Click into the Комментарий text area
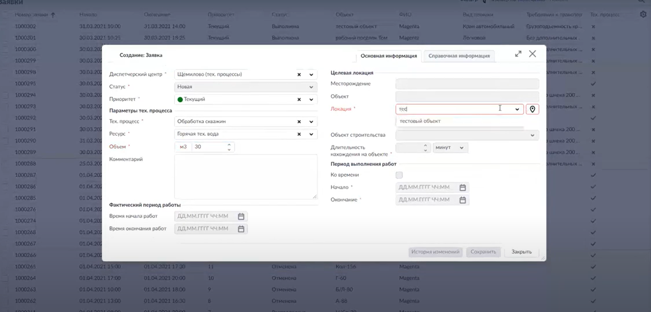 245,177
